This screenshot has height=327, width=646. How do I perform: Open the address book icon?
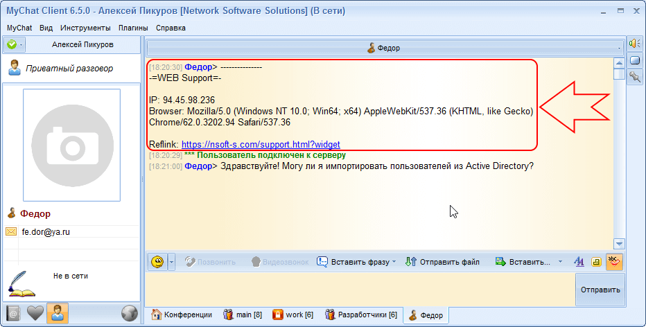[13, 313]
